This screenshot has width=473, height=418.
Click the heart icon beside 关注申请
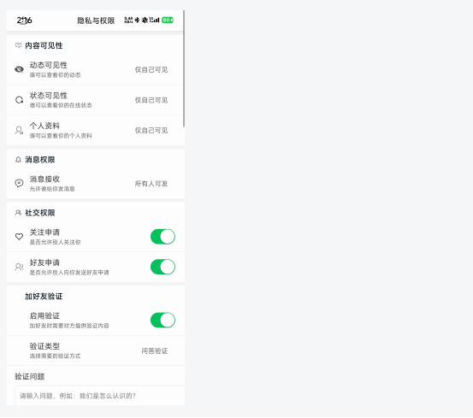[x=19, y=237]
